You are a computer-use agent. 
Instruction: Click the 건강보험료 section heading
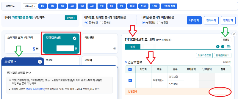pyautogui.click(x=135, y=62)
